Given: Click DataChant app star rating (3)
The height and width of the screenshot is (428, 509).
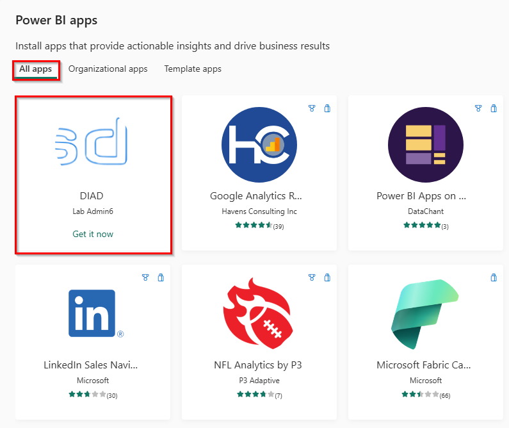Looking at the screenshot, I should coord(426,226).
